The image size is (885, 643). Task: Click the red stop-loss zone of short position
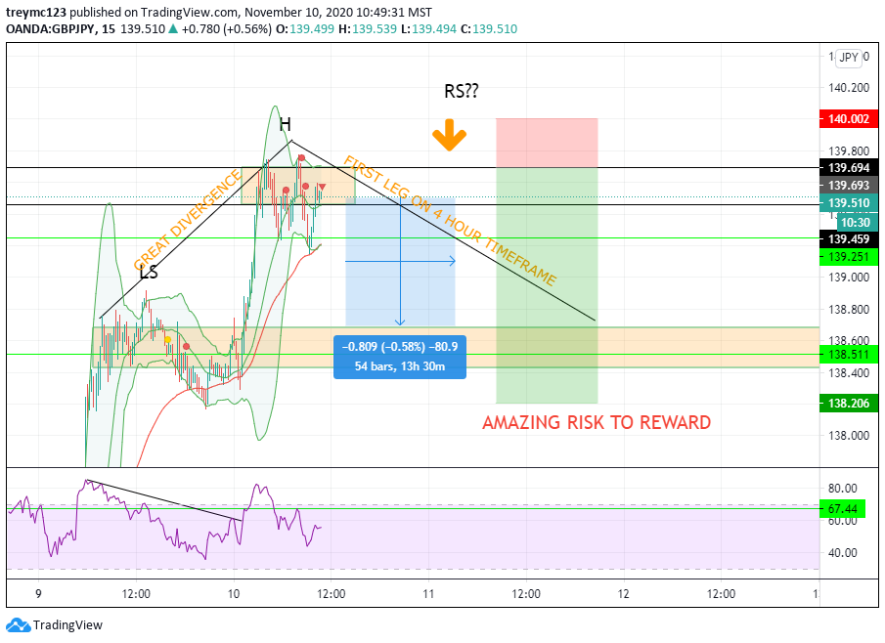coord(547,144)
